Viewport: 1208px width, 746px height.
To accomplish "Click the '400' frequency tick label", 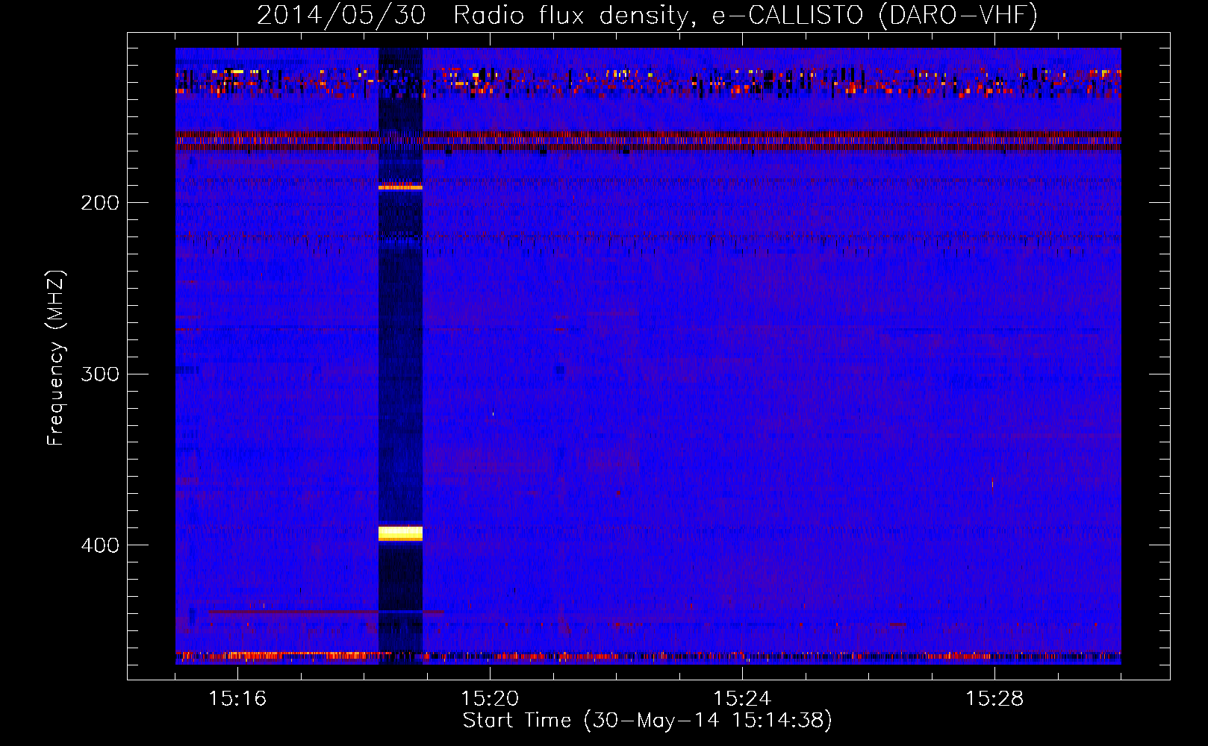I will (x=100, y=545).
